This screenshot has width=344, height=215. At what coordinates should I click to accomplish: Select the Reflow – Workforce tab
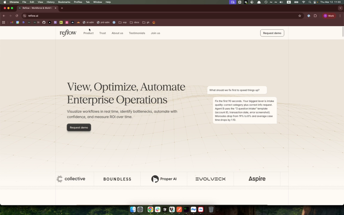37,8
